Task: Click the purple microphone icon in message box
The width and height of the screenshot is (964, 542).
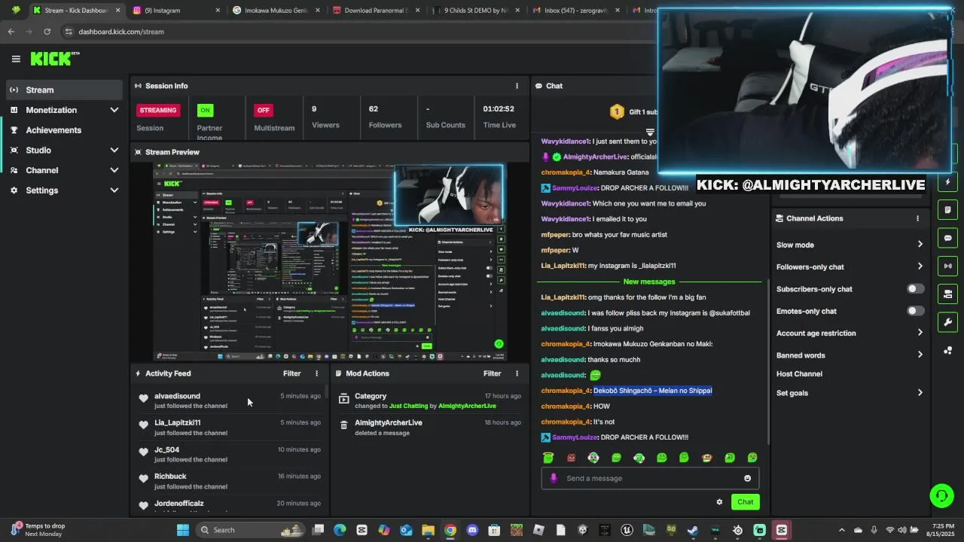Action: tap(554, 478)
